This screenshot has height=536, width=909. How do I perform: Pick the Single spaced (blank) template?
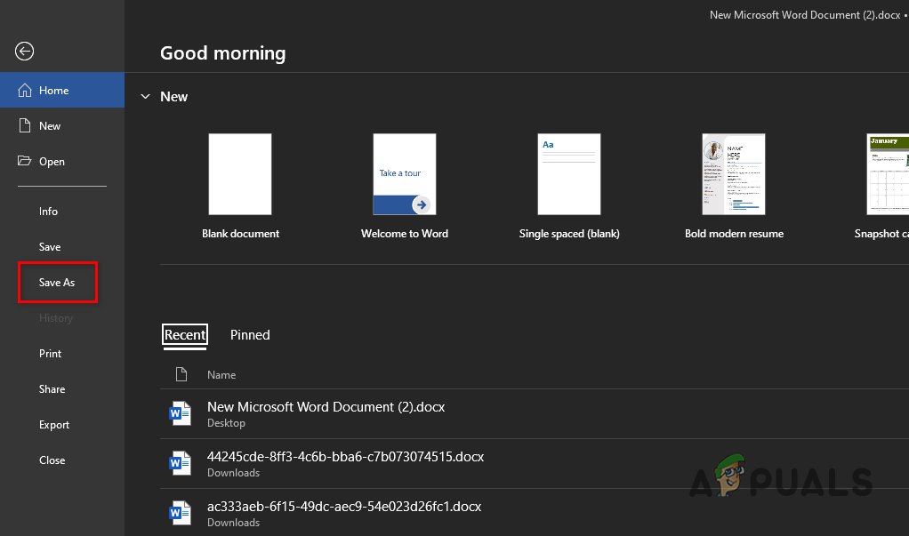point(569,174)
